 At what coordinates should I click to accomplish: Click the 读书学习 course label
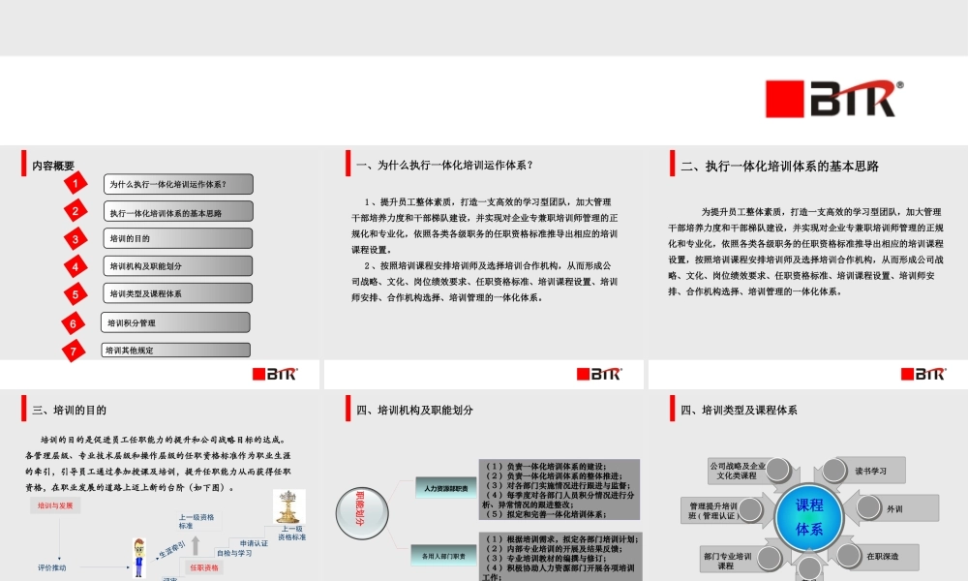[x=870, y=472]
